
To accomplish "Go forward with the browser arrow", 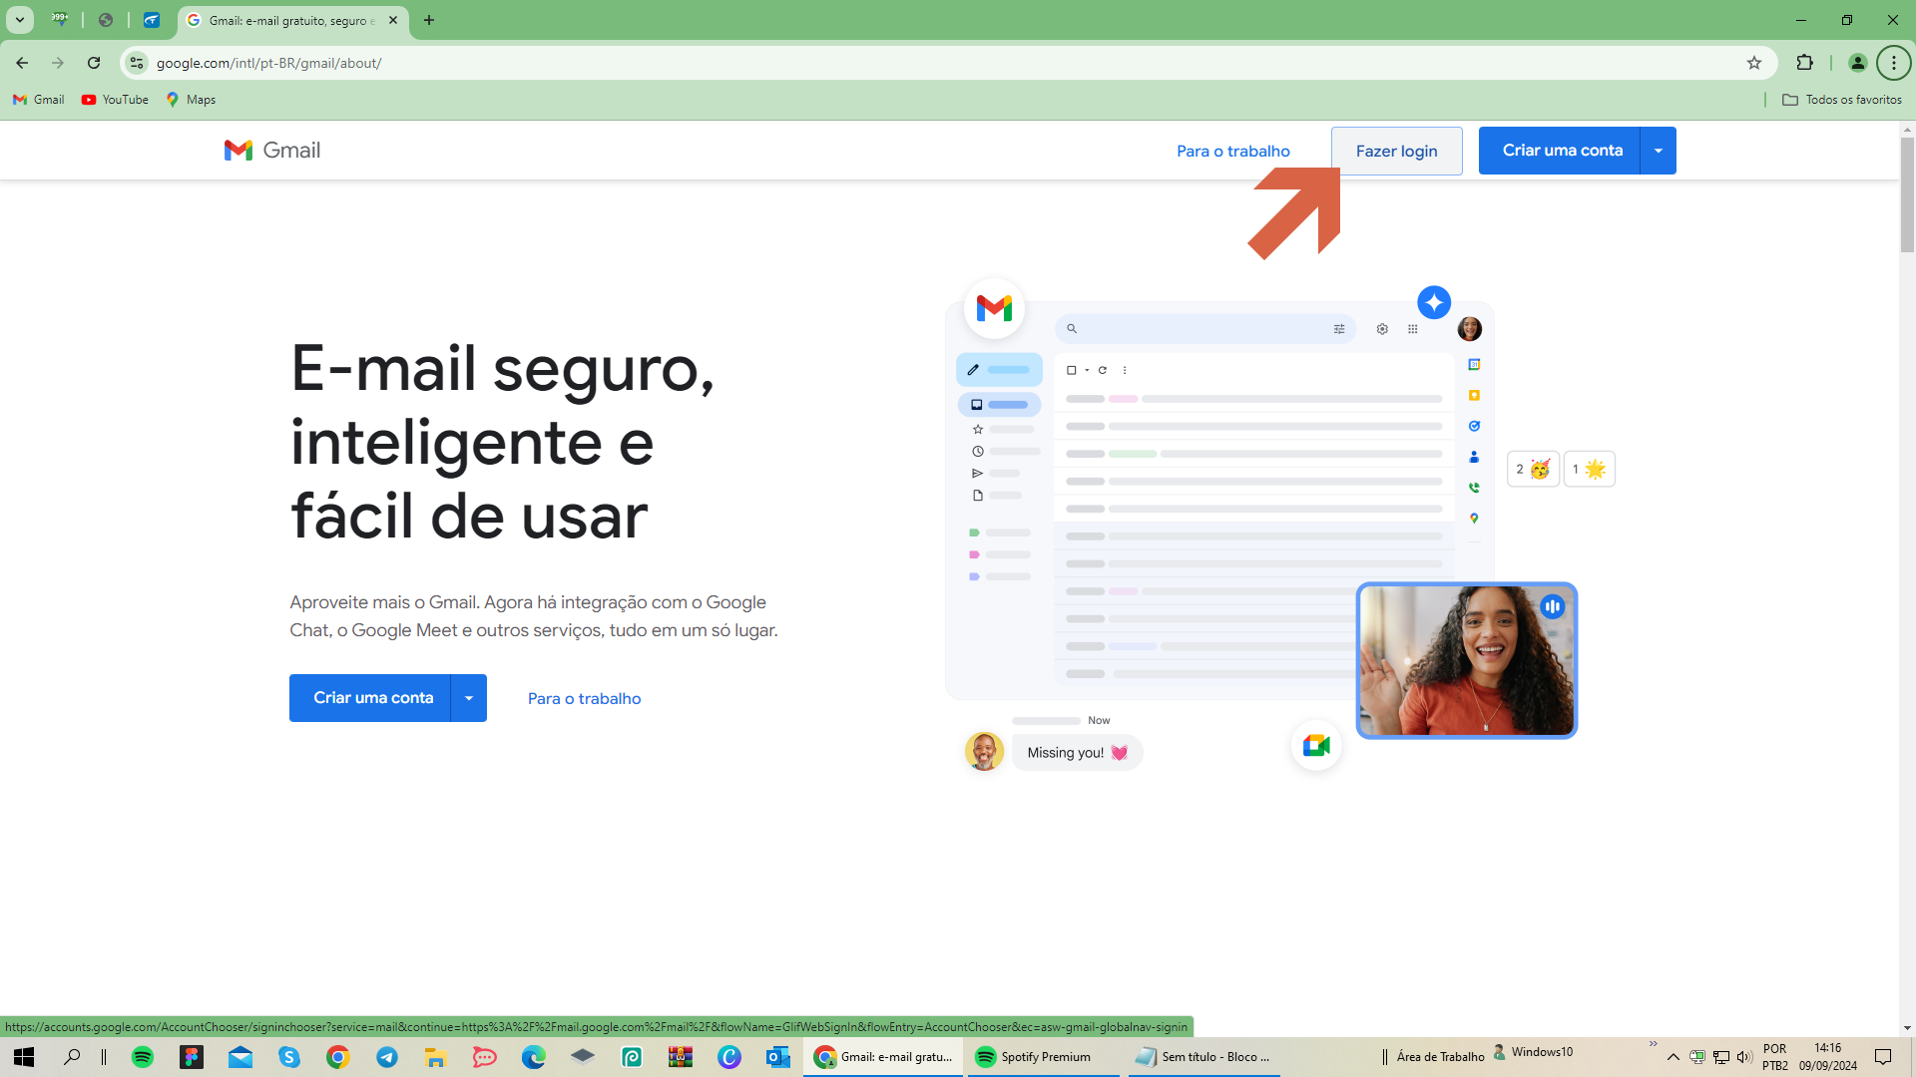I will (x=58, y=63).
